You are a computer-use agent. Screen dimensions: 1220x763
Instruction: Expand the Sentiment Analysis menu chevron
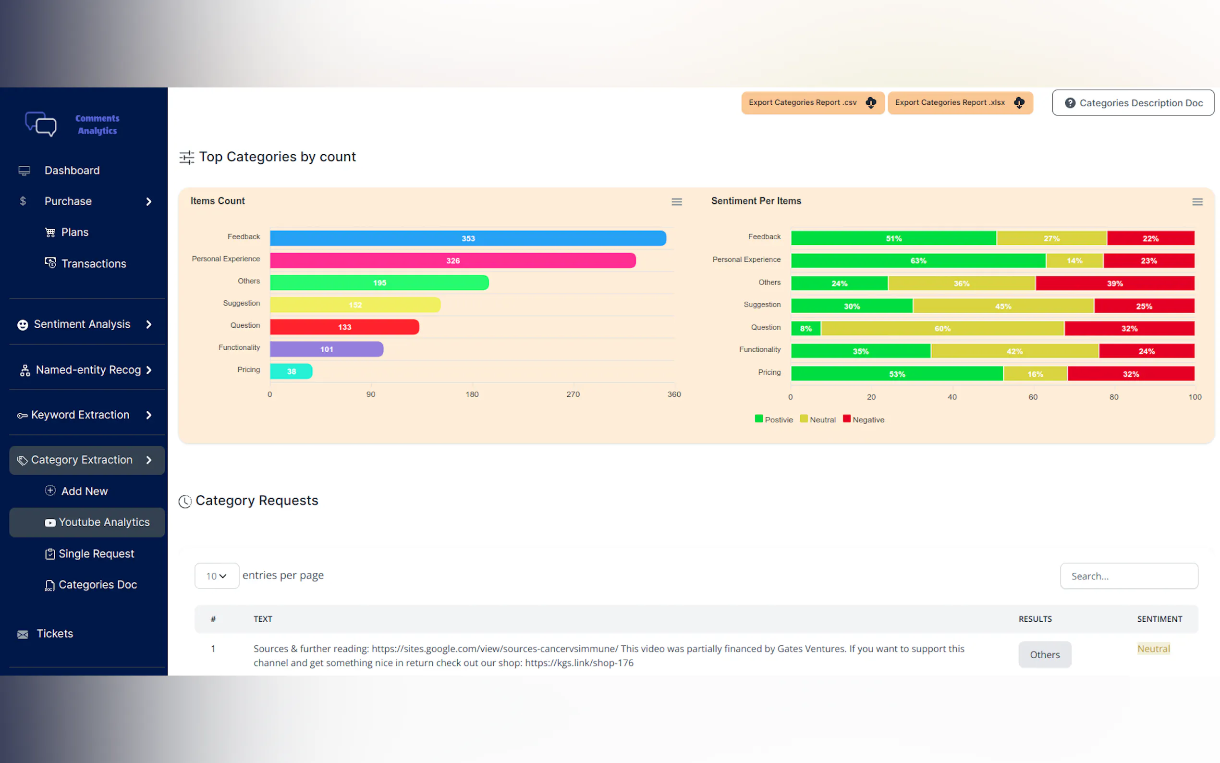[149, 324]
